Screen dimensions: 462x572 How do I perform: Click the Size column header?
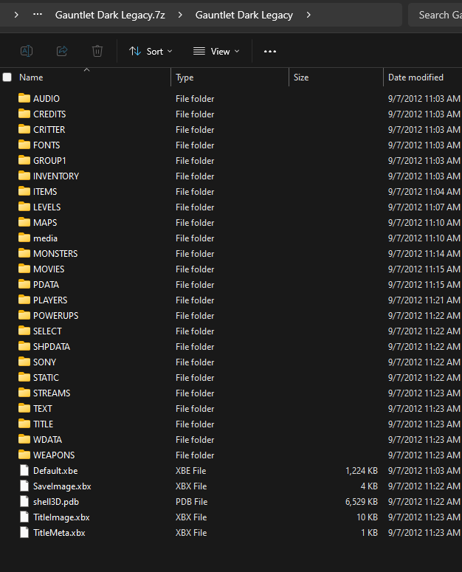tap(301, 77)
